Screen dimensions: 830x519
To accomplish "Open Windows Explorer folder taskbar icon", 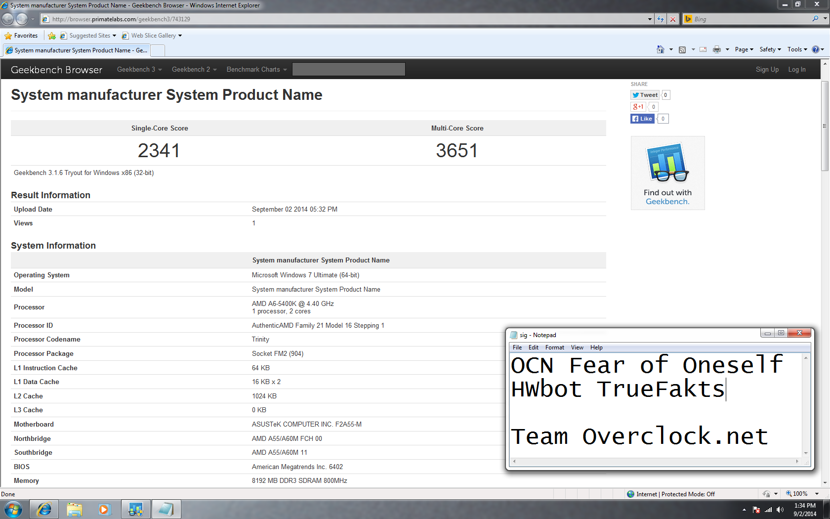I will (75, 509).
